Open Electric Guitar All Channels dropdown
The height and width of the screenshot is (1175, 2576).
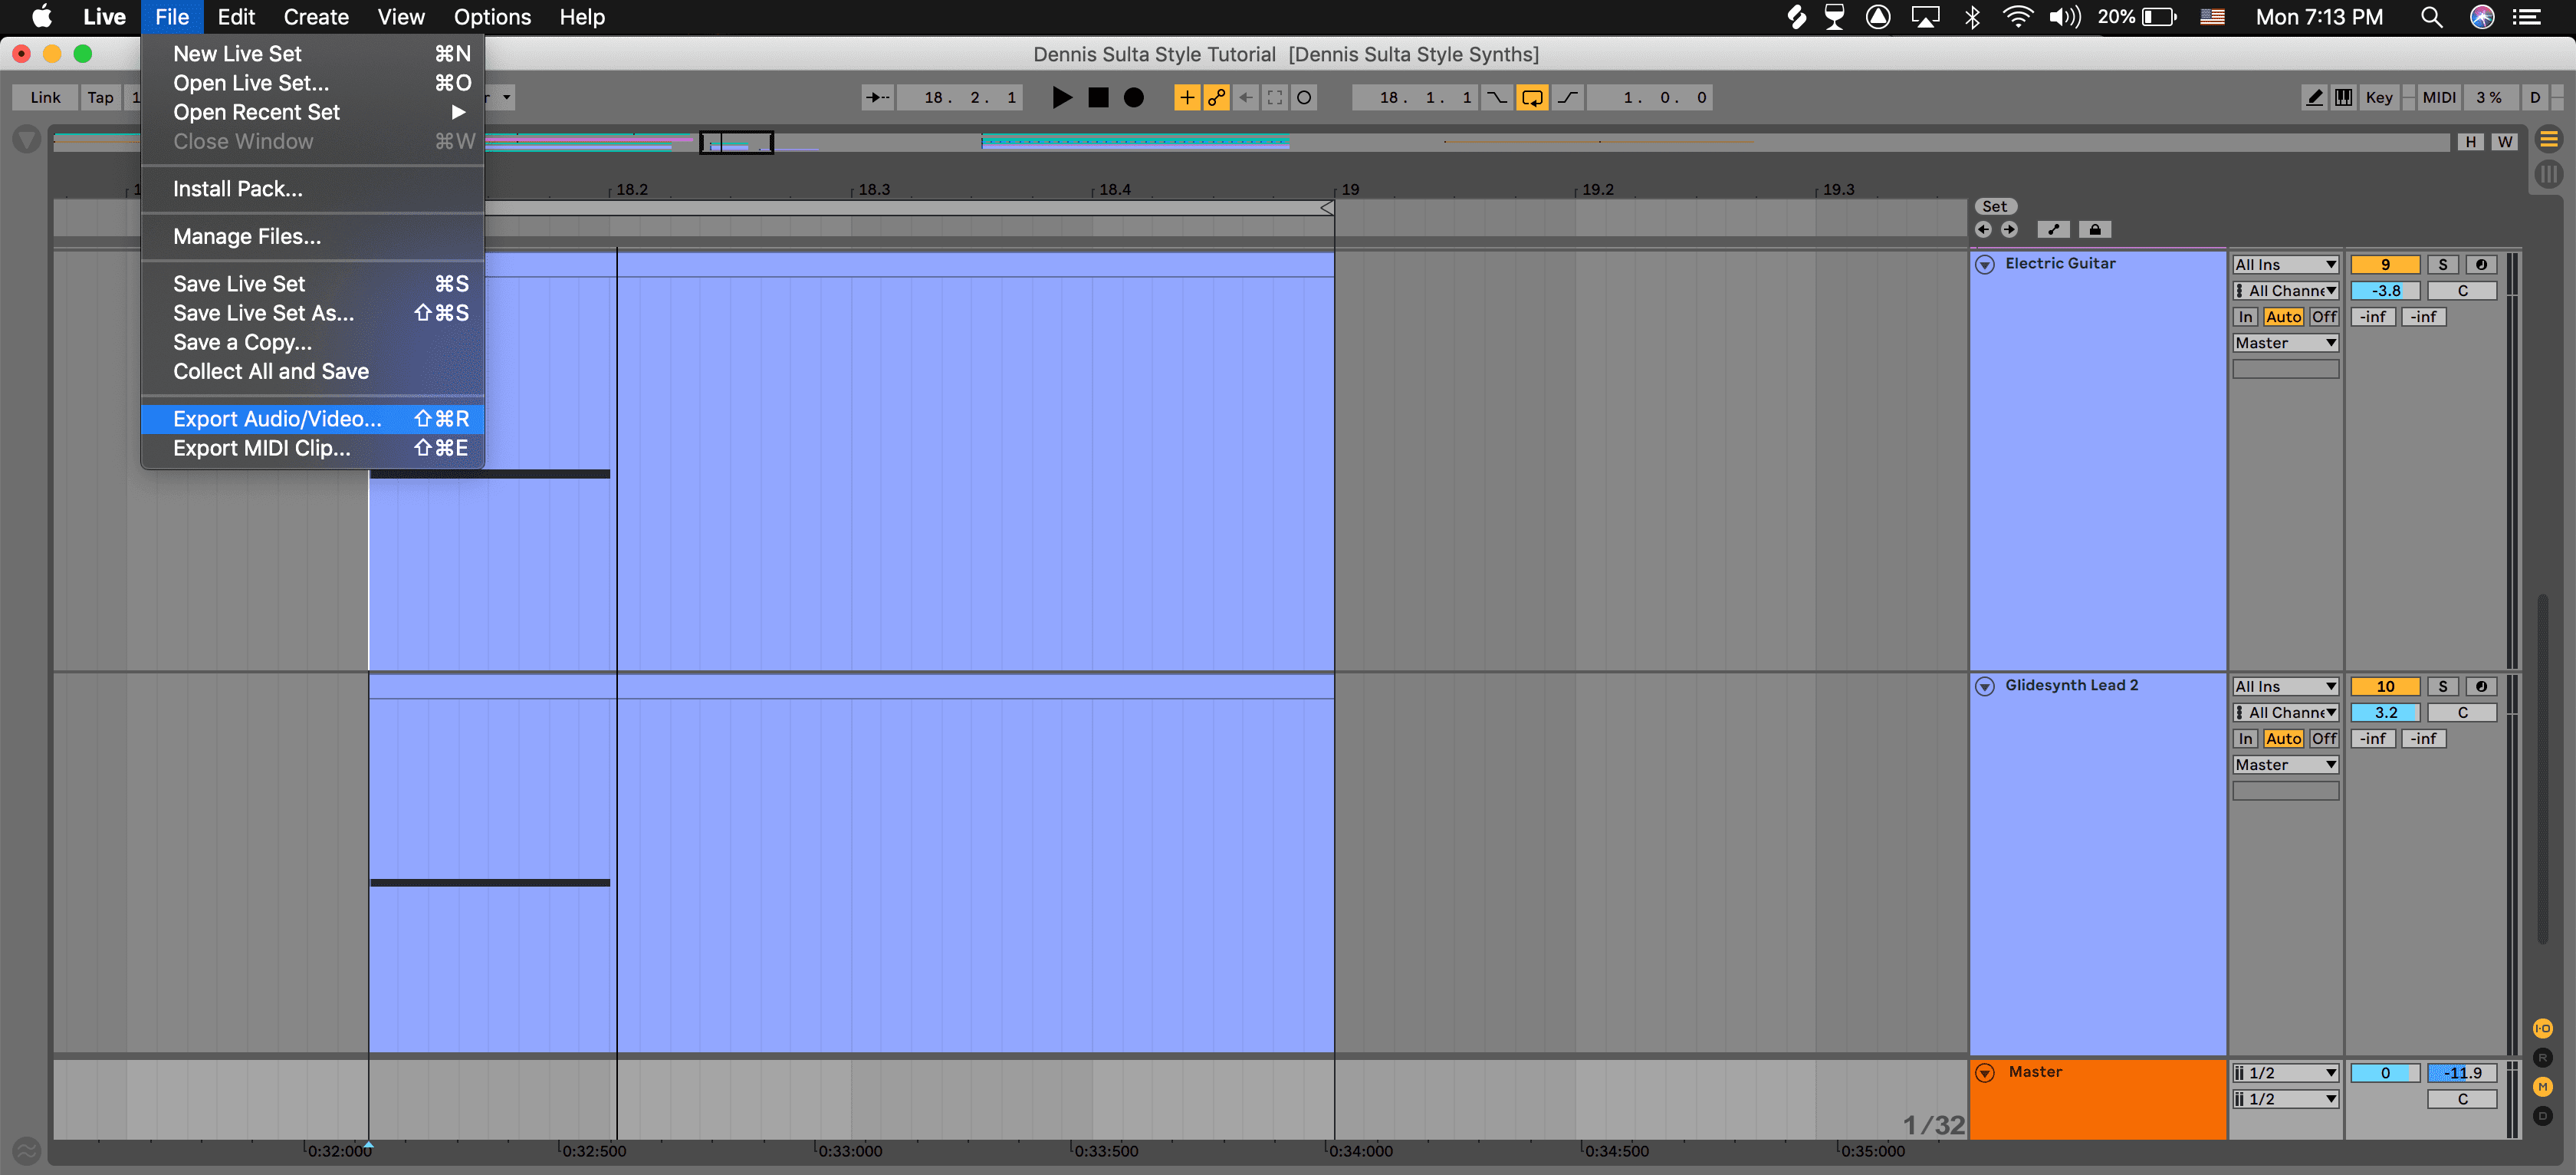pos(2285,290)
